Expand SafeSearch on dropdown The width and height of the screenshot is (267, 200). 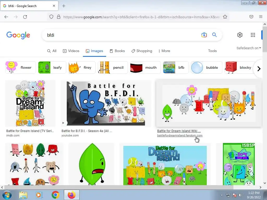point(248,48)
